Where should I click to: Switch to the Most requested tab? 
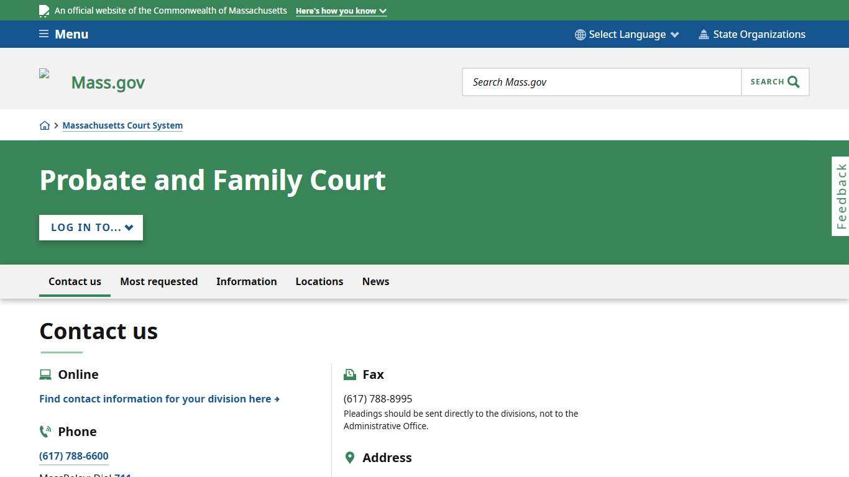coord(158,281)
